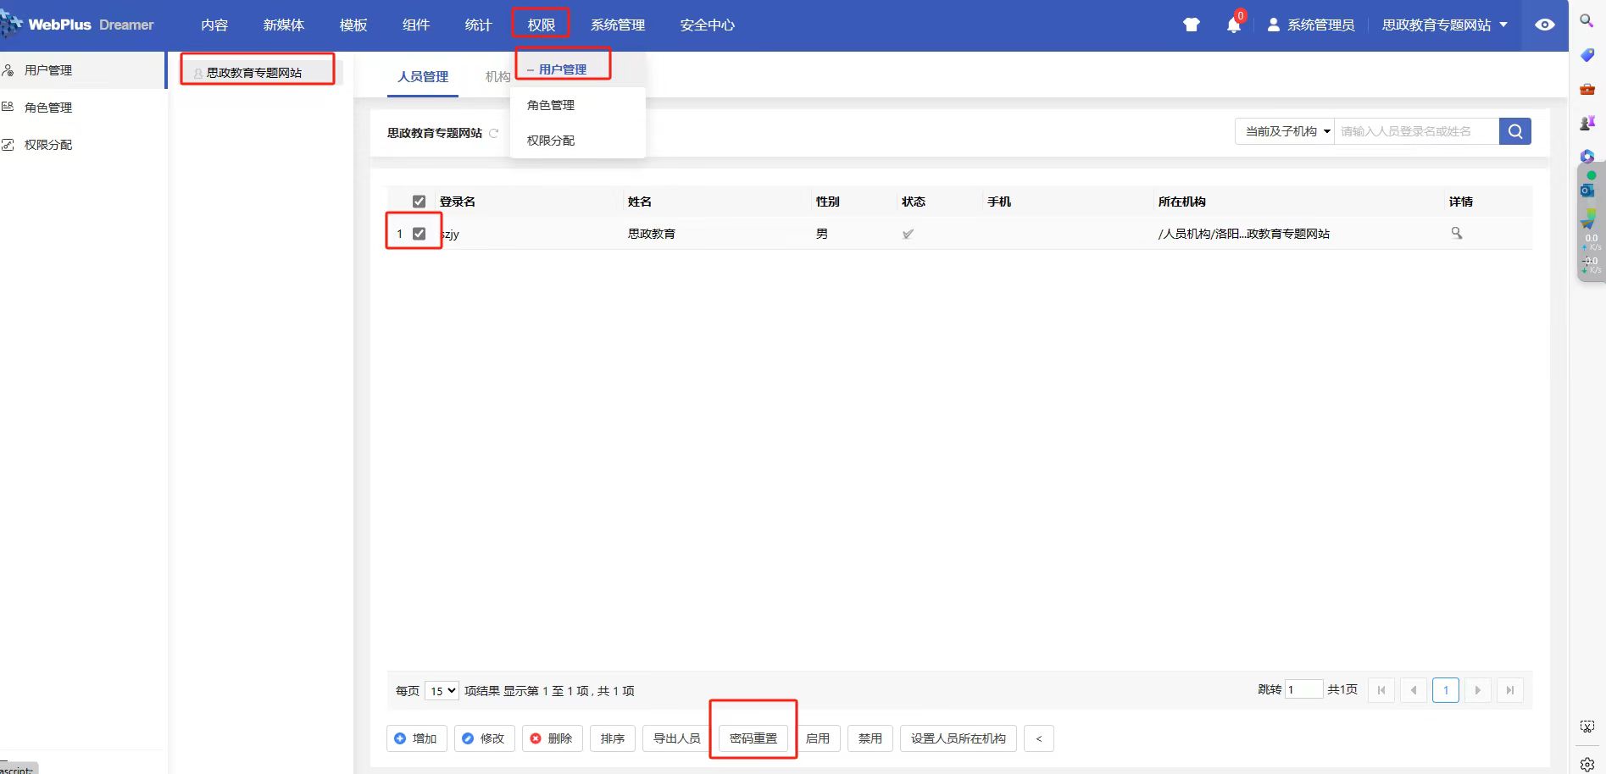Toggle the select-all header checkbox
The width and height of the screenshot is (1606, 774).
click(x=419, y=202)
